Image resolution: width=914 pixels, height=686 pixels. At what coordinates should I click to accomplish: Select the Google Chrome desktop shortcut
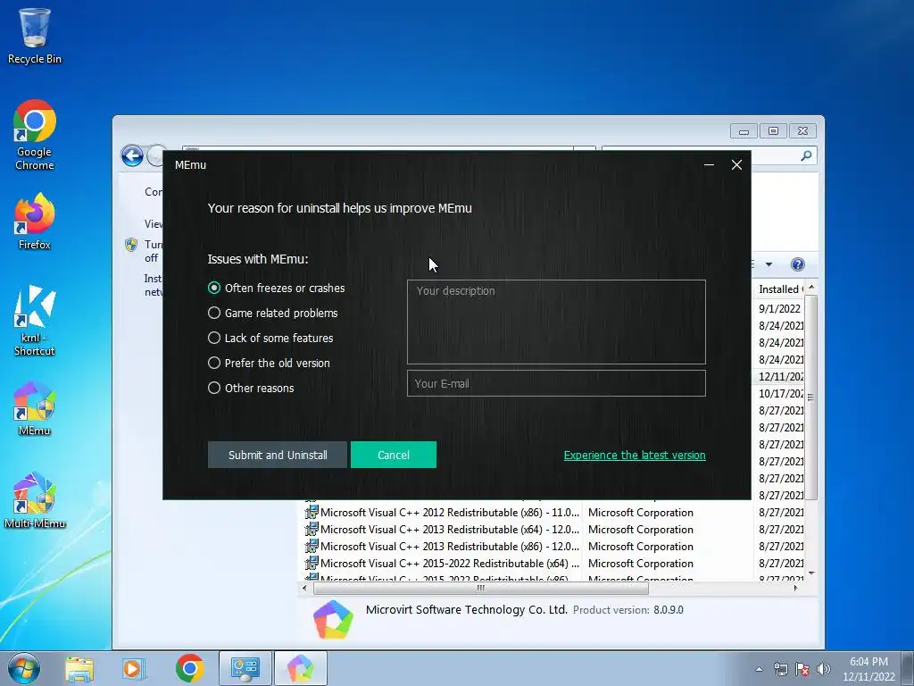35,136
